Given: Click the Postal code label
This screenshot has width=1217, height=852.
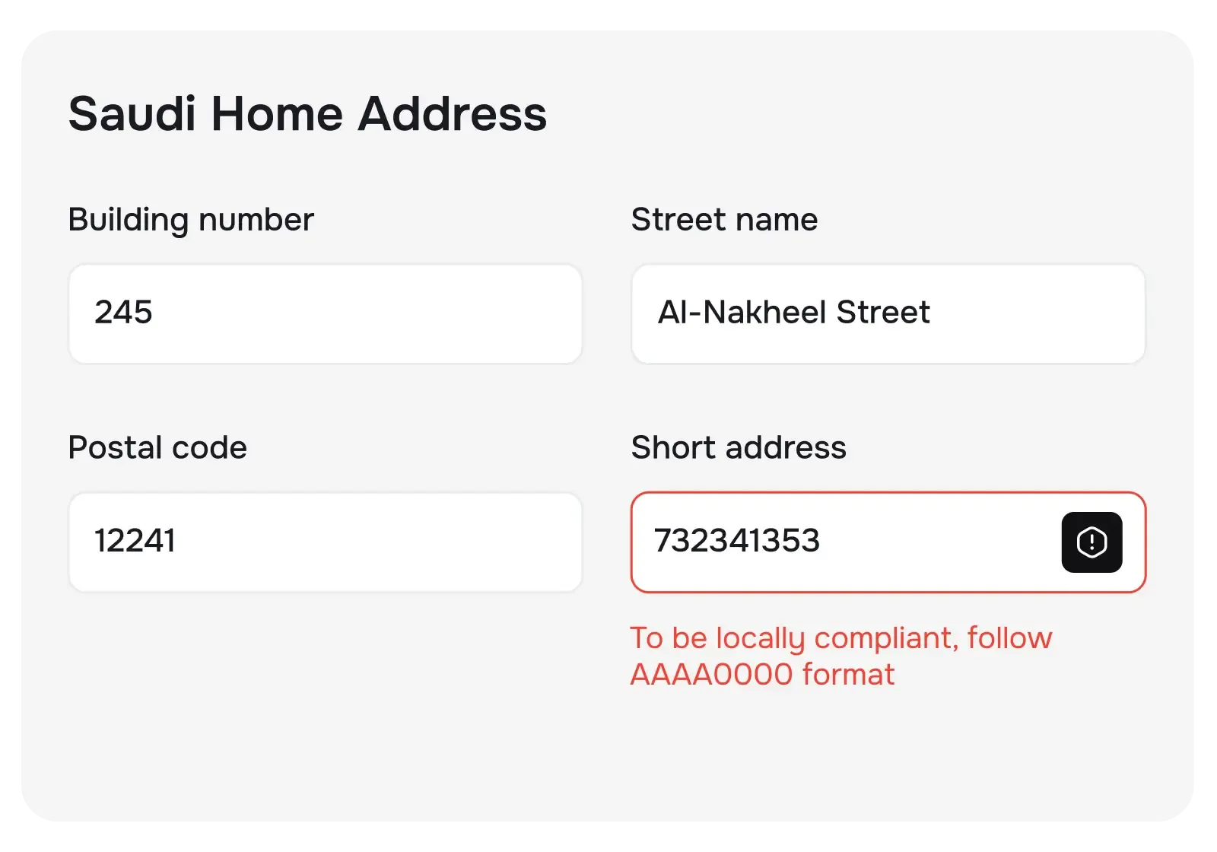Looking at the screenshot, I should coord(157,448).
